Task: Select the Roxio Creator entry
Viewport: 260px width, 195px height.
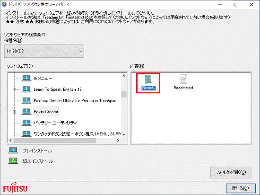Action: click(46, 112)
